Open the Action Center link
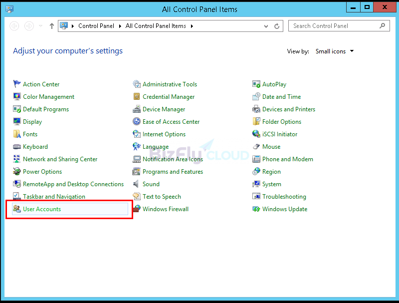Screen dimensions: 399x303 click(41, 84)
